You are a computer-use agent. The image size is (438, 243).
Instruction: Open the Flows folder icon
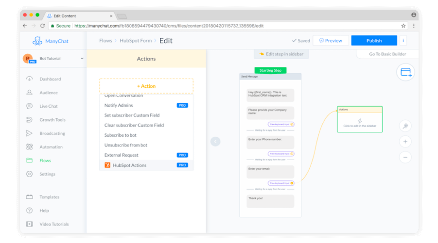29,160
